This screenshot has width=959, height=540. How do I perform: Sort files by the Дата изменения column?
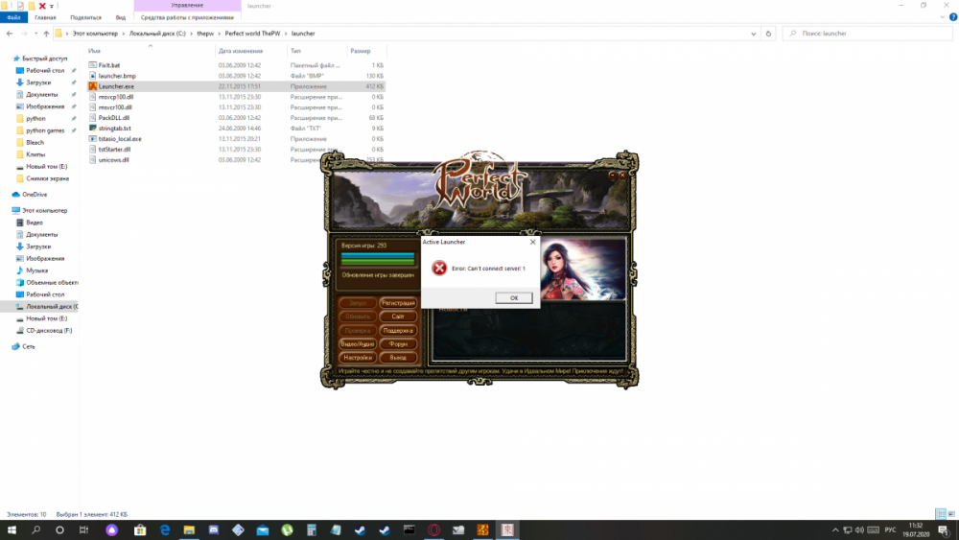240,50
